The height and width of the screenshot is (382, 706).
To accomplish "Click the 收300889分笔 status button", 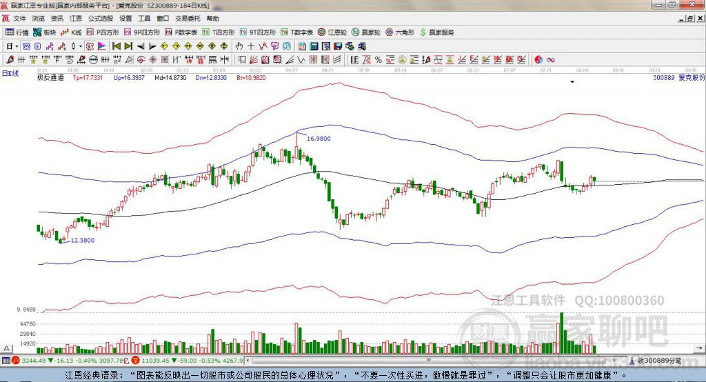I will click(656, 361).
